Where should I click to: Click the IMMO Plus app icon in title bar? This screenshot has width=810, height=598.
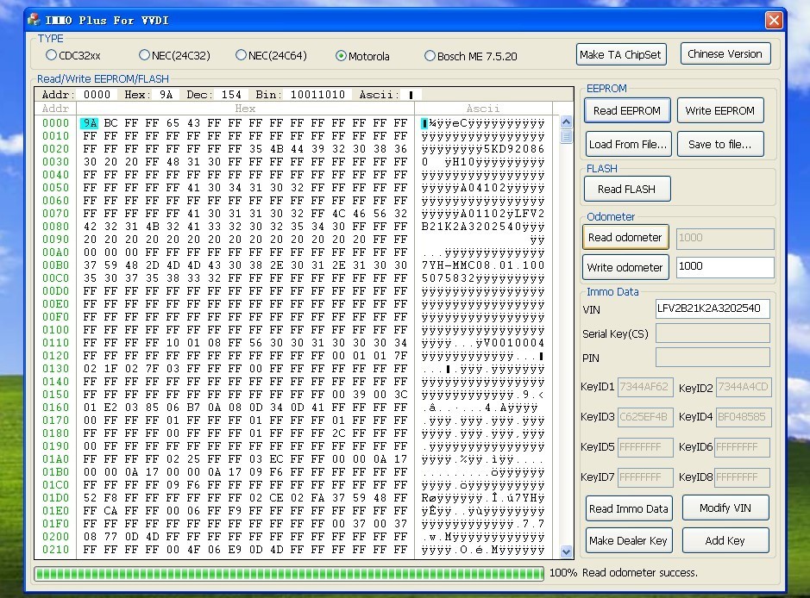pyautogui.click(x=35, y=20)
